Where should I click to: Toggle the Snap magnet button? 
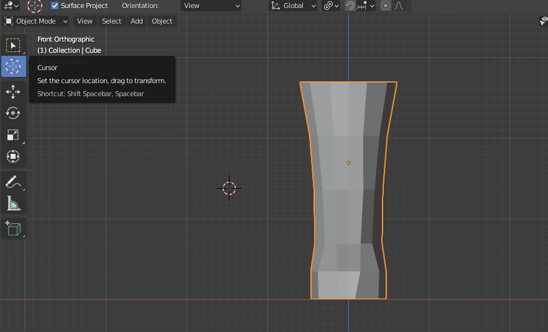pyautogui.click(x=350, y=6)
